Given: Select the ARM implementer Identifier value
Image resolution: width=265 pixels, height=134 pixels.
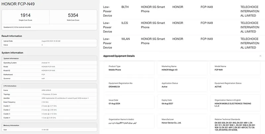Looking at the screenshot, I should coord(65,98).
